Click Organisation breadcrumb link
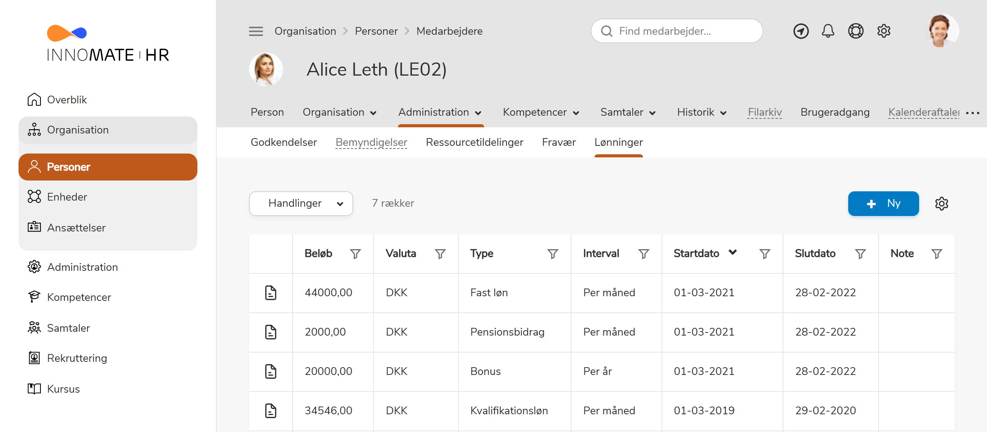 (x=305, y=31)
